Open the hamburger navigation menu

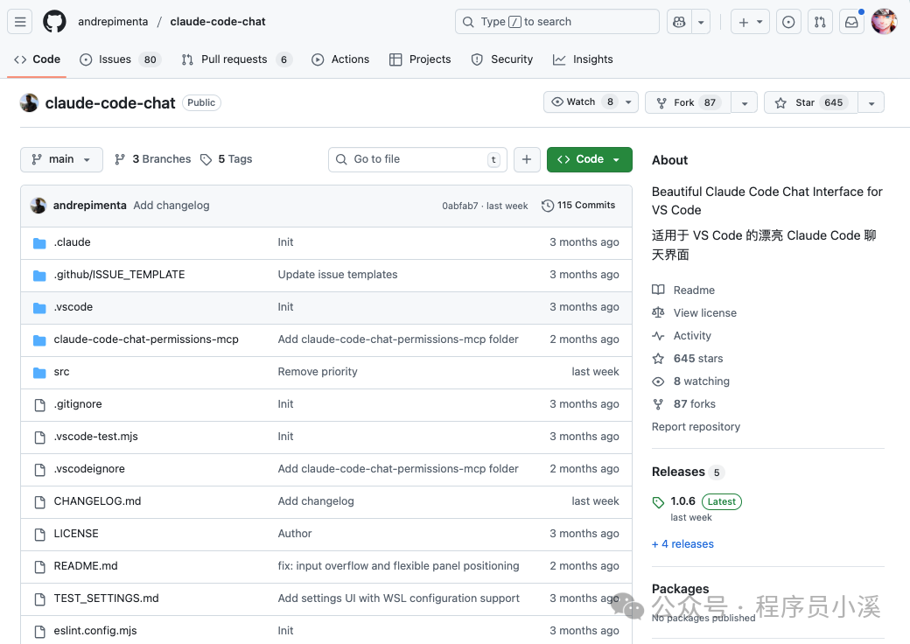pyautogui.click(x=22, y=22)
